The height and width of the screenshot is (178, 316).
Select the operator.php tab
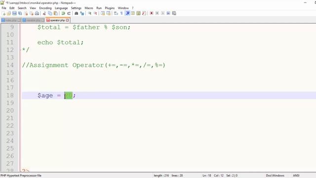point(57,20)
